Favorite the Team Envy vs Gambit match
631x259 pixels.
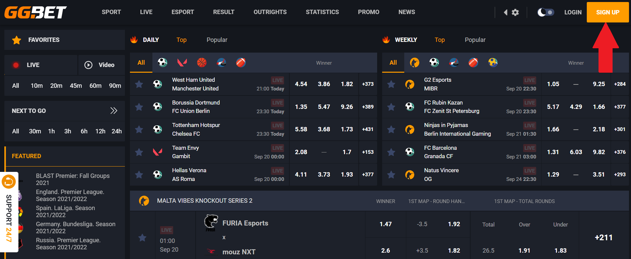pyautogui.click(x=139, y=152)
